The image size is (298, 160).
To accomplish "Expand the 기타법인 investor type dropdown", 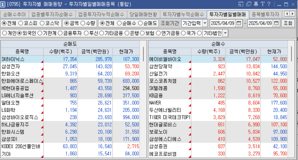I will pyautogui.click(x=225, y=33).
